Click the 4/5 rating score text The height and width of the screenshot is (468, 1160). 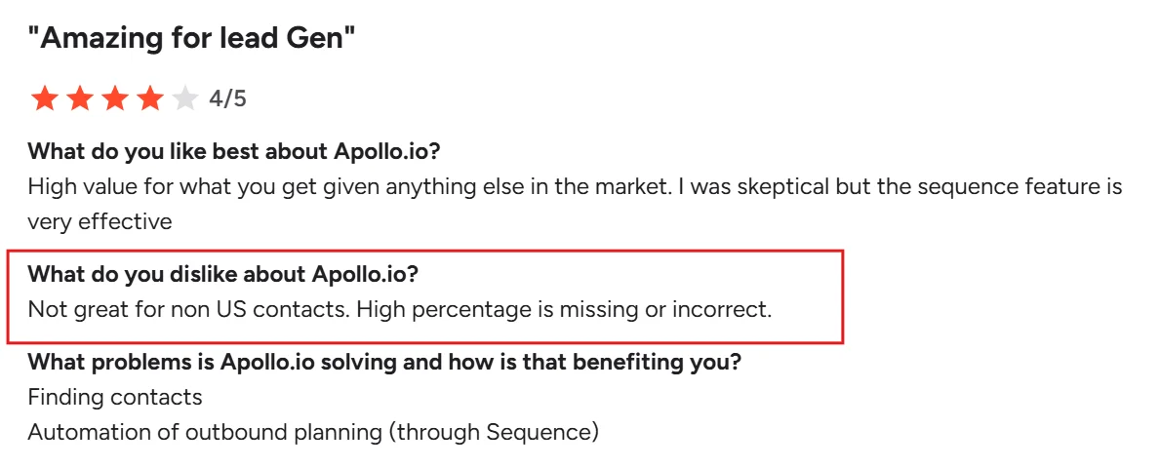coord(227,98)
